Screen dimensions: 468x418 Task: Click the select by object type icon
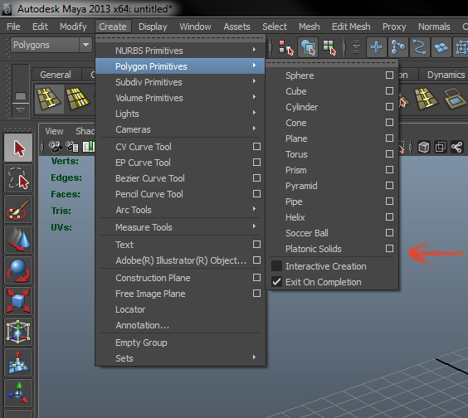[308, 47]
